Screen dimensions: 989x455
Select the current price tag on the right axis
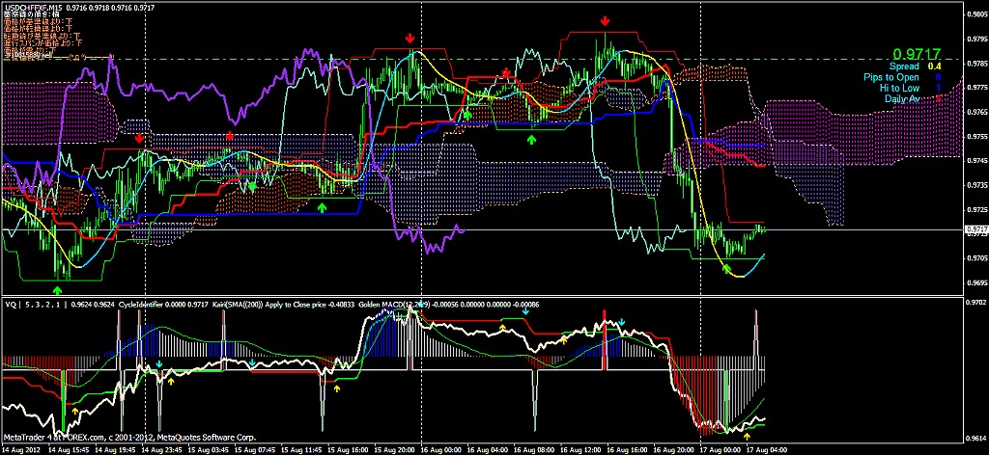[x=975, y=229]
